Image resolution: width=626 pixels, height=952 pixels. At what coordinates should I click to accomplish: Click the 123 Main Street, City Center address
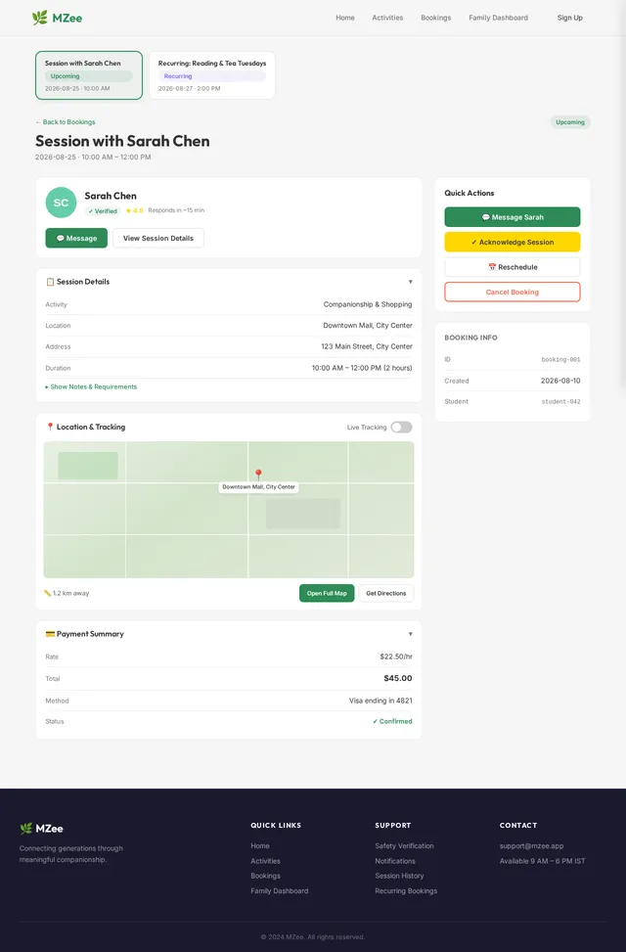[367, 346]
